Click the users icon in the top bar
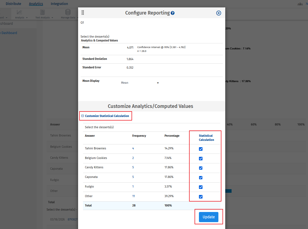Image resolution: width=308 pixels, height=229 pixels. 300,4
